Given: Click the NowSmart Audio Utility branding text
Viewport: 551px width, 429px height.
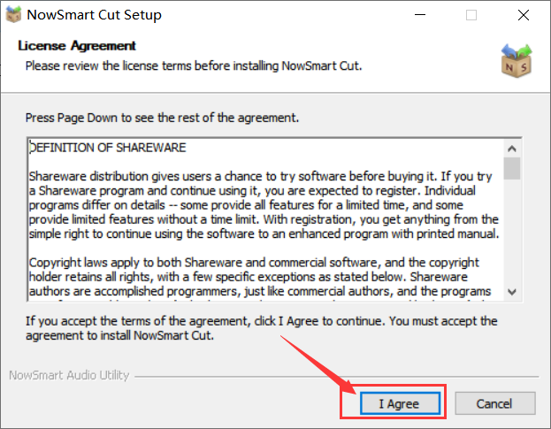Looking at the screenshot, I should 69,375.
